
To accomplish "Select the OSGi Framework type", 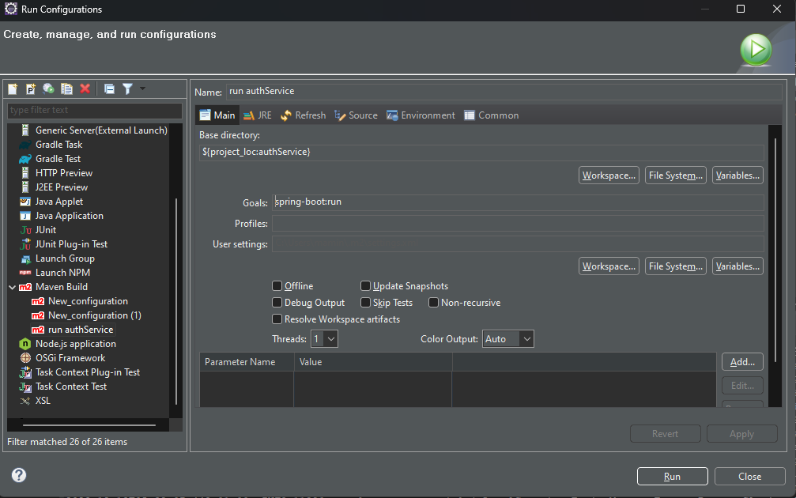I will [70, 358].
